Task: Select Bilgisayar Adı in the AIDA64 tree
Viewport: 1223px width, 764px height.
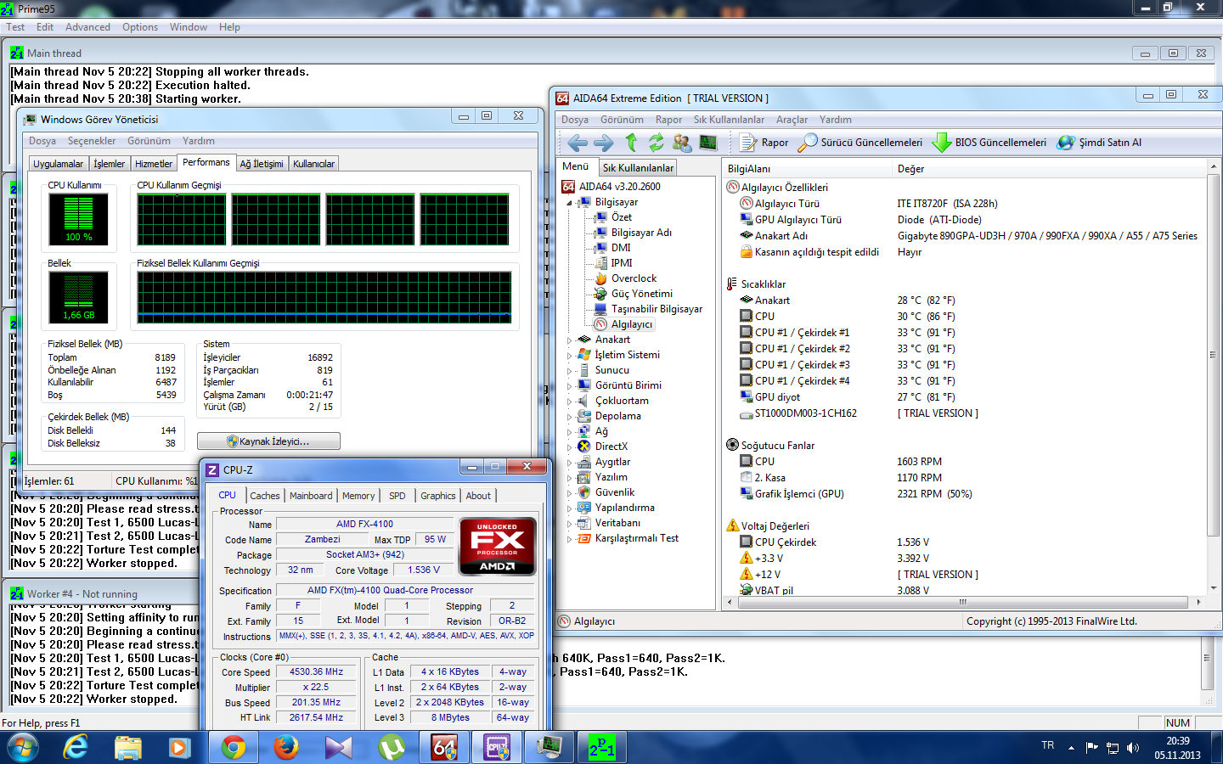Action: coord(641,233)
